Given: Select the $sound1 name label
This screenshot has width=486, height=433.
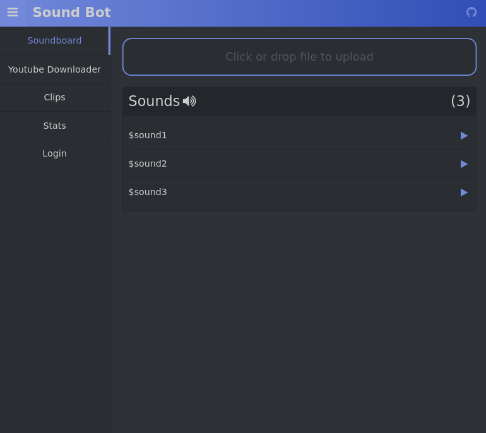Looking at the screenshot, I should point(148,135).
